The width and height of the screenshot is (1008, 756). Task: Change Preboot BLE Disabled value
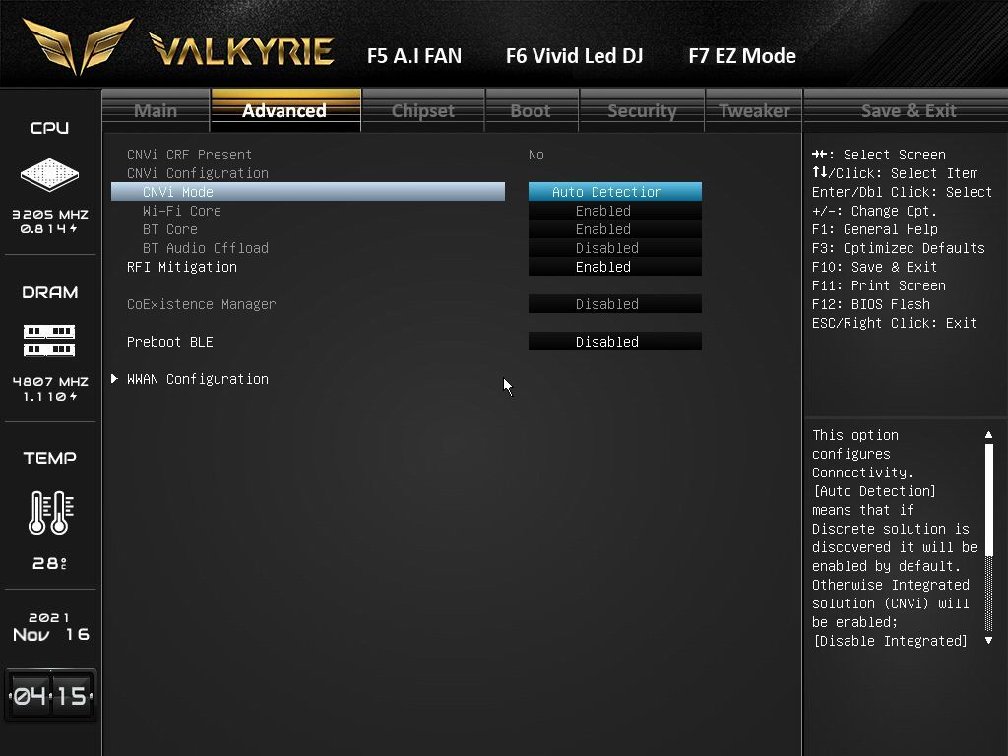pos(615,341)
